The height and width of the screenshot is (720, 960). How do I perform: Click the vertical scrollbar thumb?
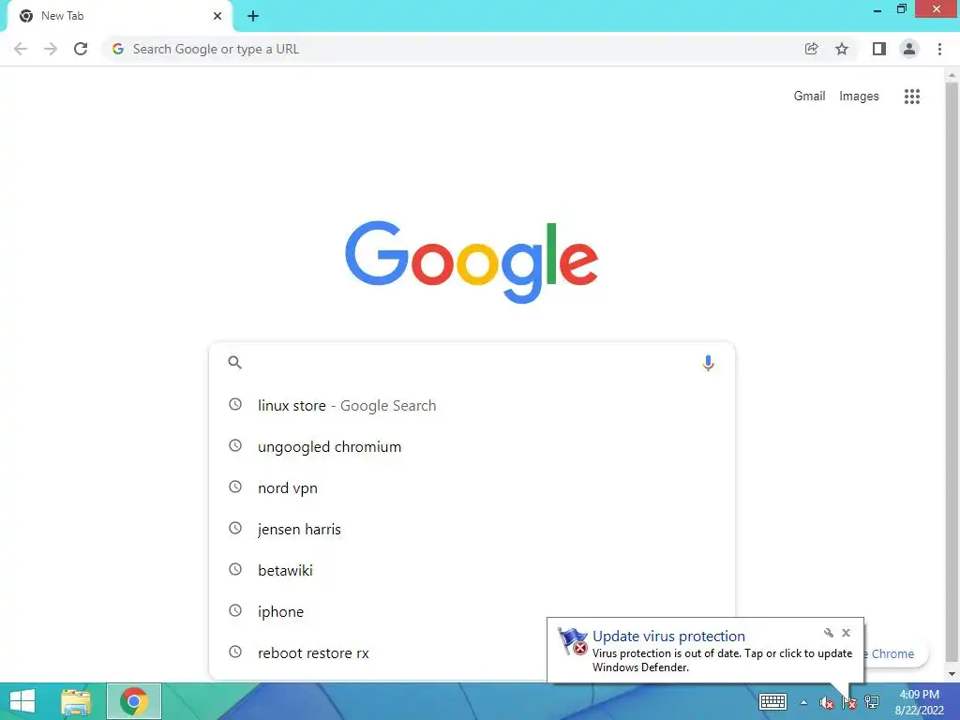pos(952,371)
